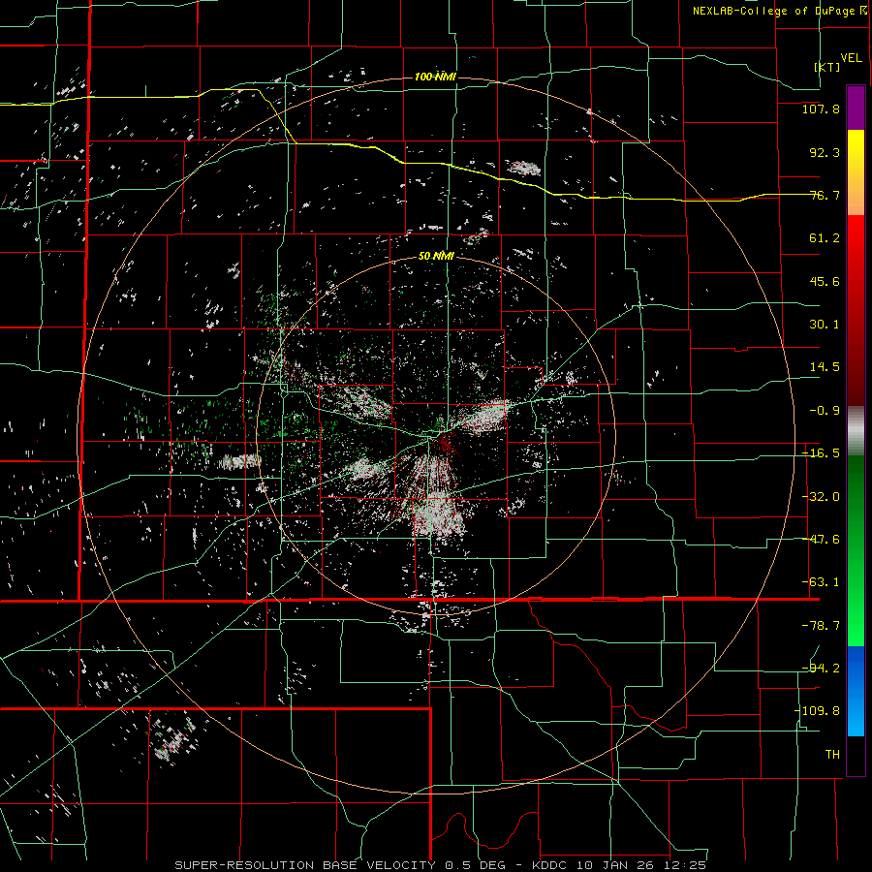The width and height of the screenshot is (872, 872).
Task: Click the -47.6 velocity scale value
Action: pyautogui.click(x=821, y=540)
